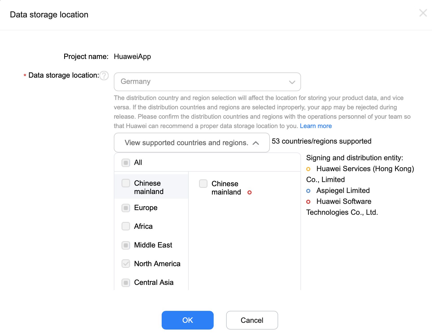432x335 pixels.
Task: Click the blue marker for Aspiegel Limited
Action: point(308,191)
